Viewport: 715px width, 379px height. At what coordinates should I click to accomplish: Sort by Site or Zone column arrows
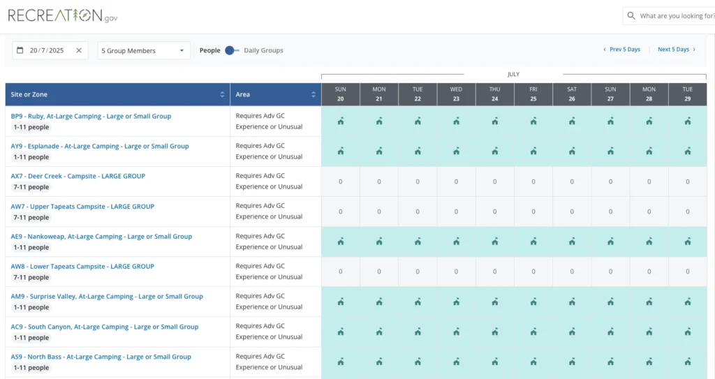222,94
